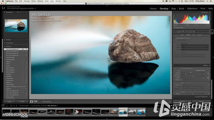
Task: Select the Spot Removal tool icon
Action: click(179, 32)
